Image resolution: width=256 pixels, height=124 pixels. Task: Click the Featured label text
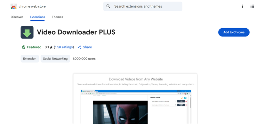tap(34, 47)
